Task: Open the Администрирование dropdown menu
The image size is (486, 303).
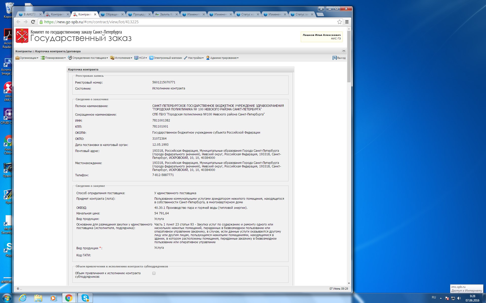Action: (222, 58)
